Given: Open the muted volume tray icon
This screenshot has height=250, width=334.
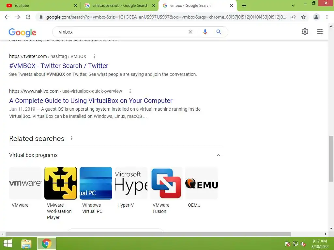Looking at the screenshot, I should (x=303, y=244).
